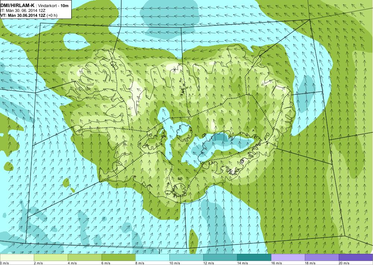373x265 pixels.
Task: Click the medium purple 18–20 m/s legend swatch
Action: click(322, 258)
